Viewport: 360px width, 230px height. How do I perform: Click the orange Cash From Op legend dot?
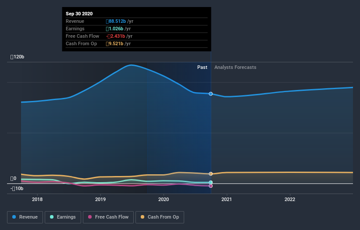143,217
